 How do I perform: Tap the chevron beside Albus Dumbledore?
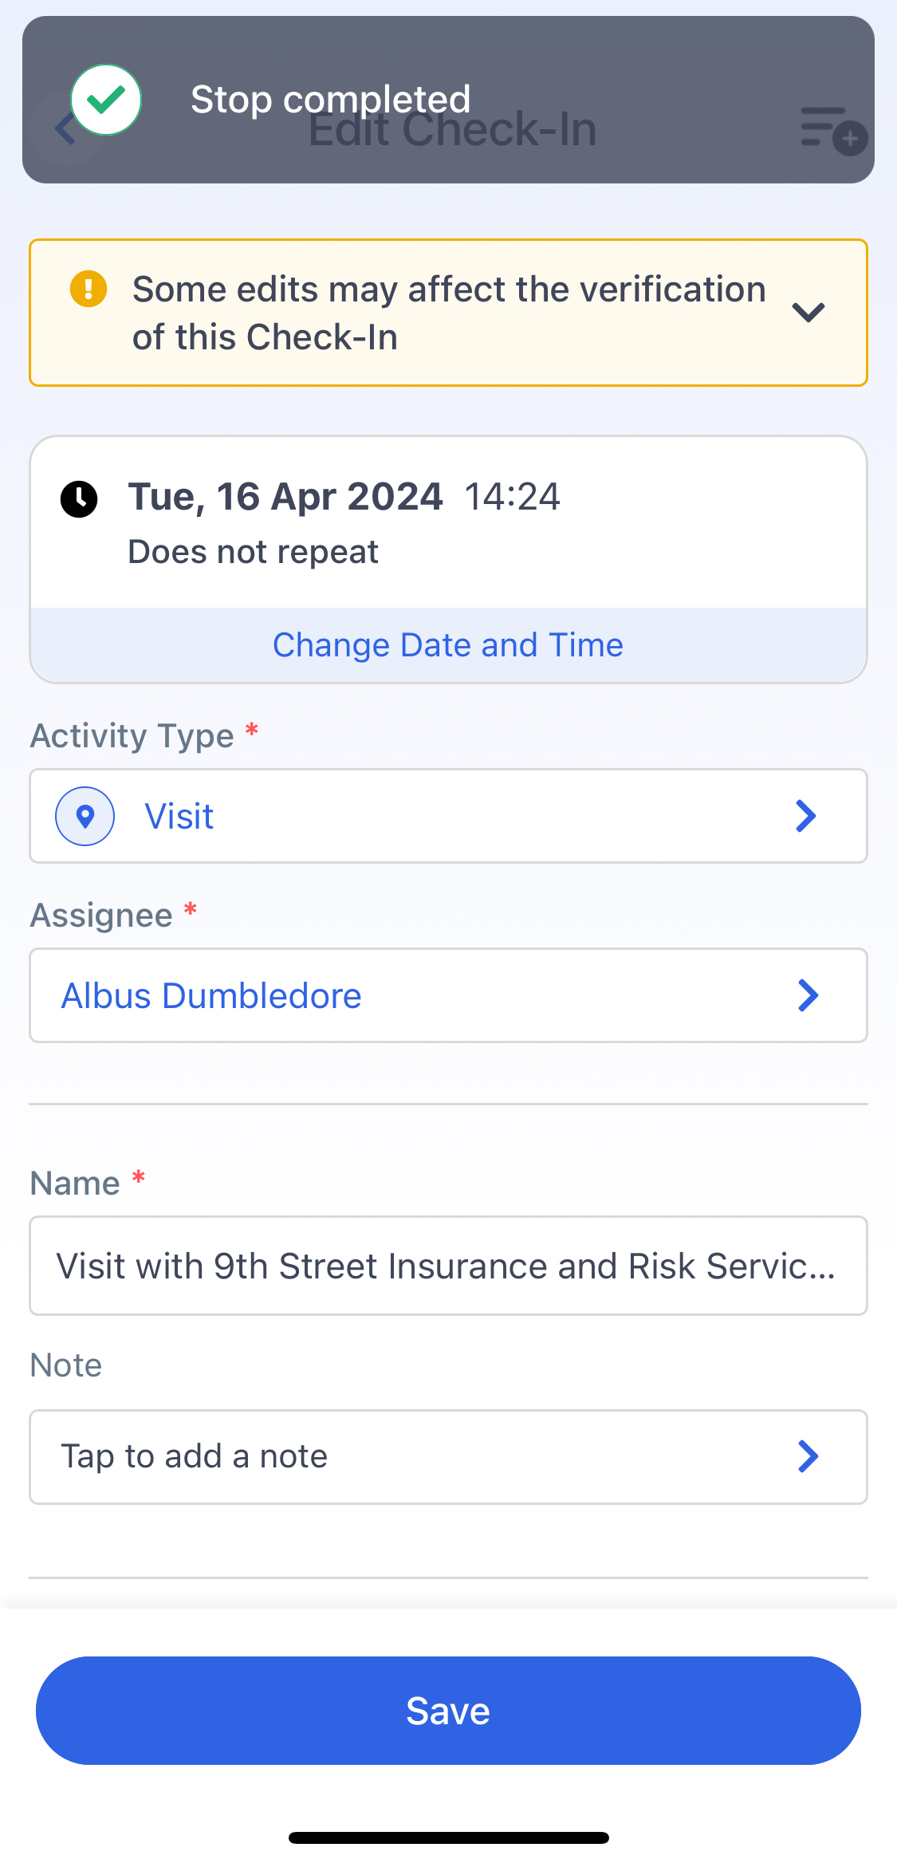pyautogui.click(x=808, y=995)
